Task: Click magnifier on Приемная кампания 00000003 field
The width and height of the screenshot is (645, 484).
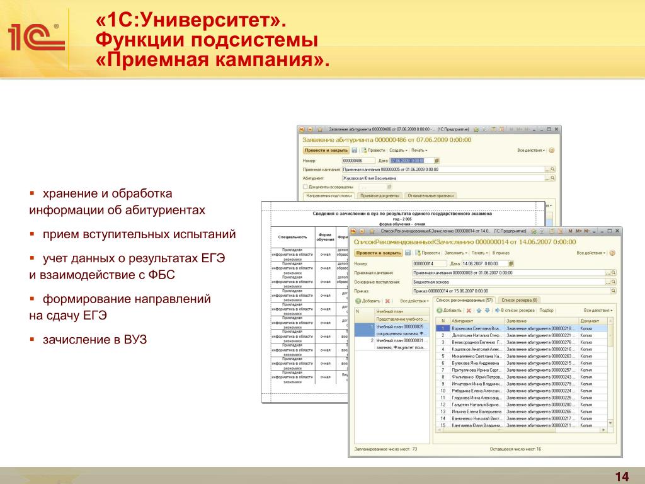Action: 614,272
